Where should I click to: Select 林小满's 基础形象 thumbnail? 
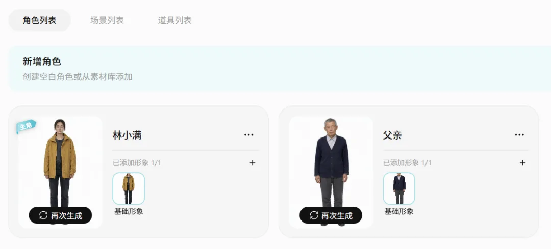click(129, 188)
